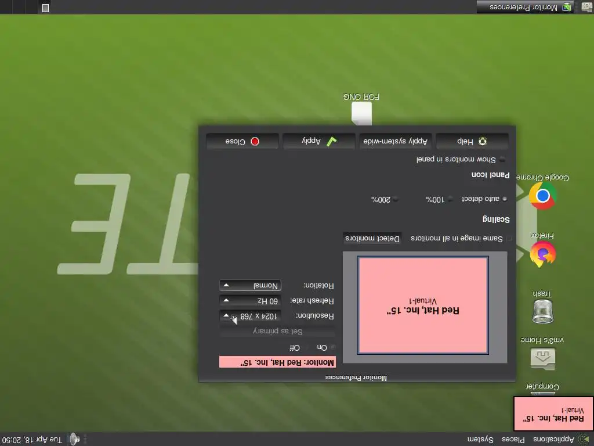Open the Rotation dropdown showing Normal

click(x=251, y=285)
